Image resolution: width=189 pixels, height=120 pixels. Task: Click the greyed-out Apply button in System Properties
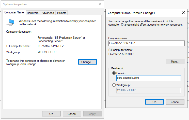point(92,114)
